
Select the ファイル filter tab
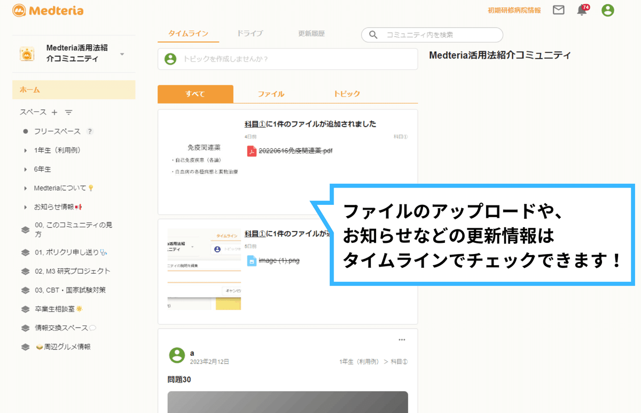(271, 94)
